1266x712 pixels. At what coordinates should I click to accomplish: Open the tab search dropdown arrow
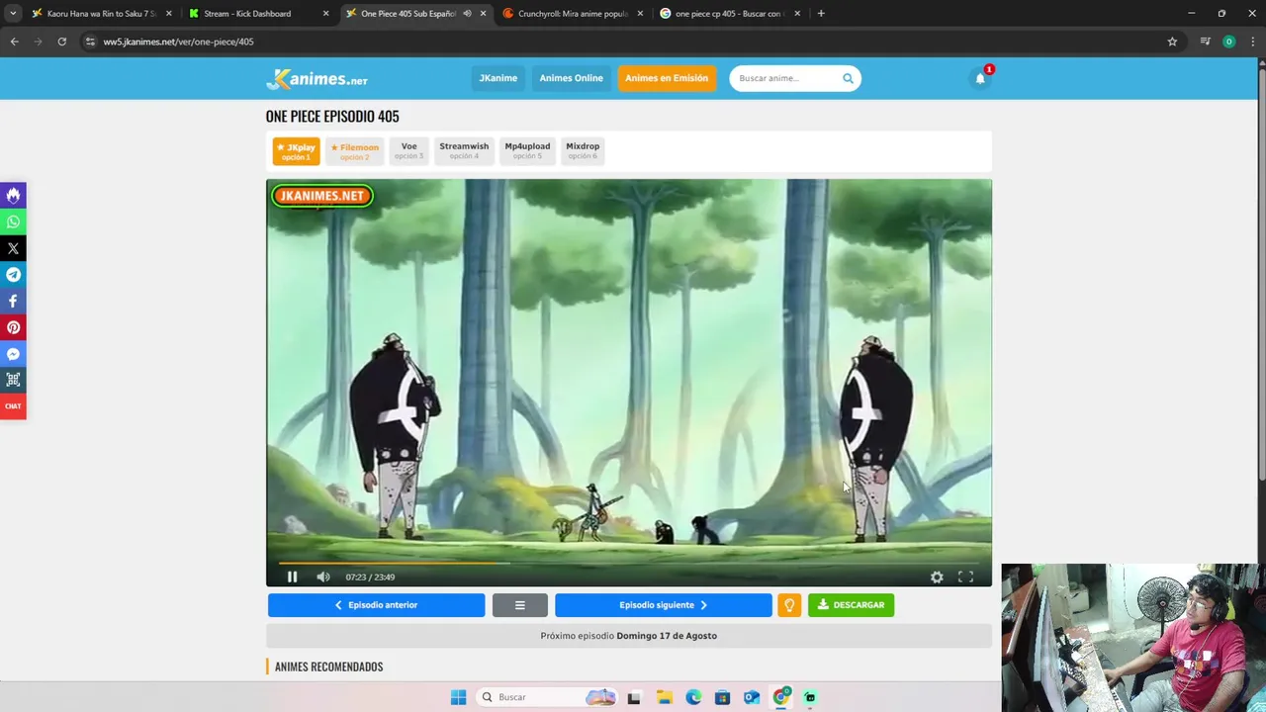click(x=13, y=14)
